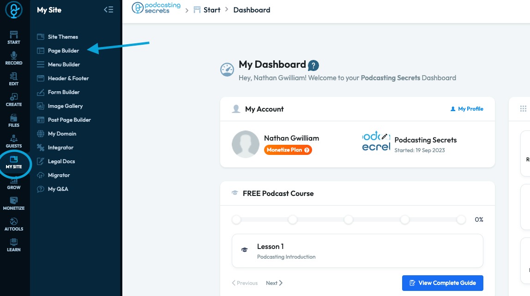Open Migrator menu item
Viewport: 530px width, 296px height.
(x=54, y=175)
